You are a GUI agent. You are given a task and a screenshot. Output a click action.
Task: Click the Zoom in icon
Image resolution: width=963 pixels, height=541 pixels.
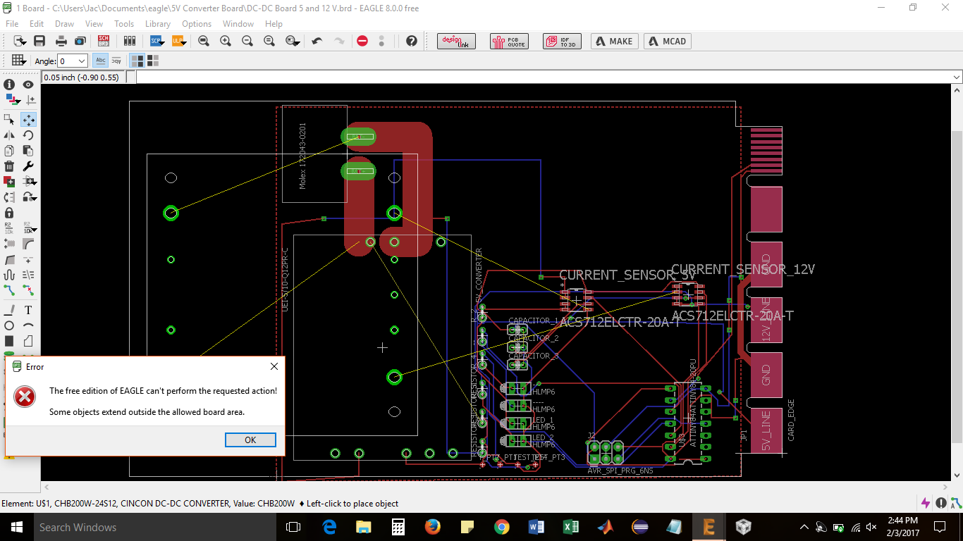pyautogui.click(x=226, y=41)
